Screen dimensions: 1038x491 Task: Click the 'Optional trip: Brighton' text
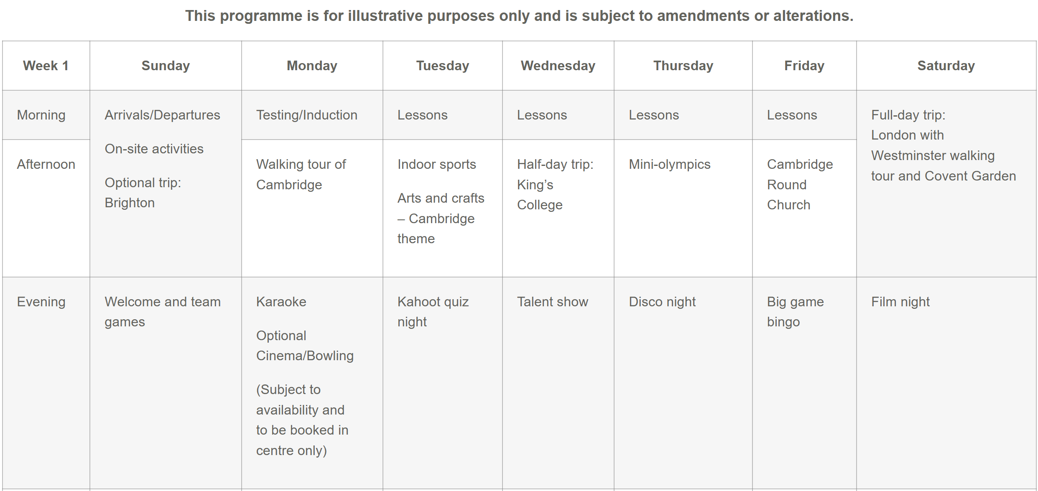point(142,193)
